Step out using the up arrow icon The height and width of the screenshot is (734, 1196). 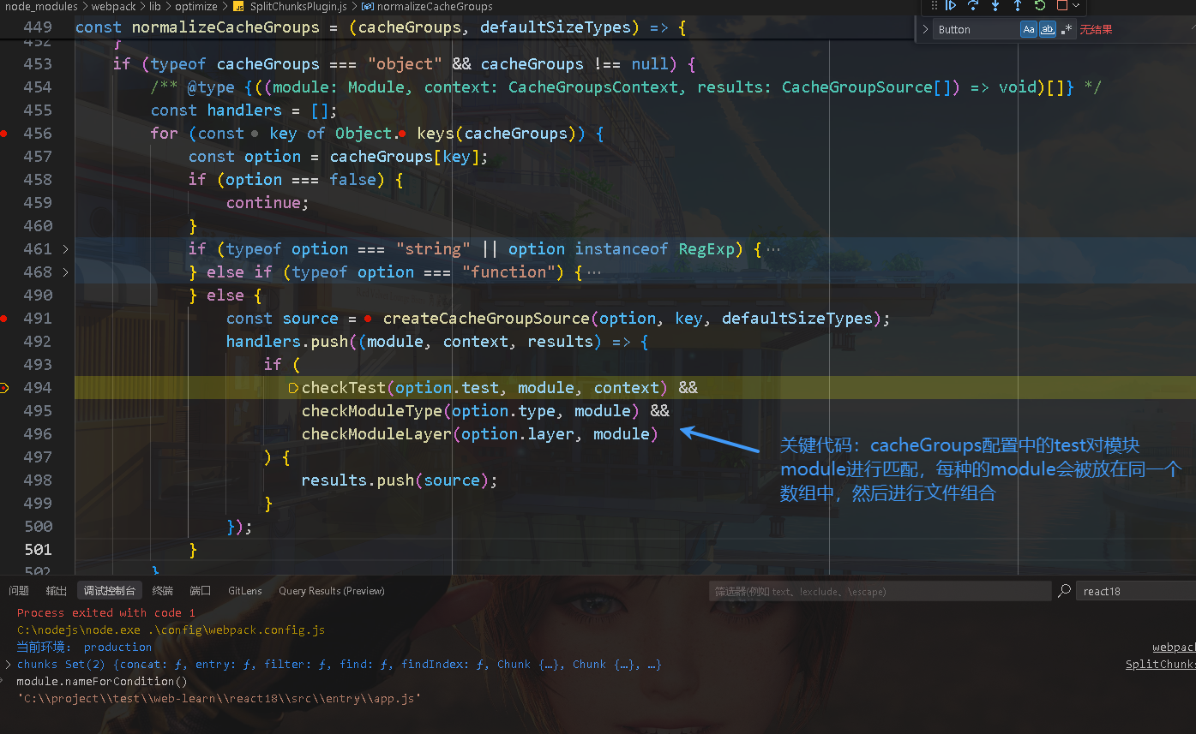pyautogui.click(x=1018, y=6)
